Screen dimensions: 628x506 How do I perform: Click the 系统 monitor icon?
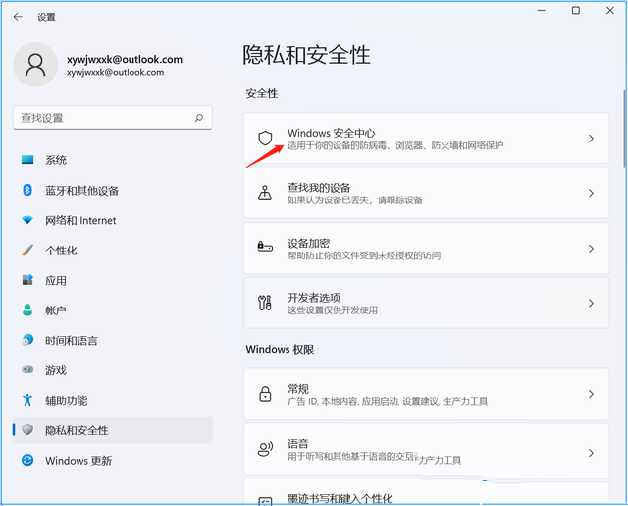[x=27, y=160]
